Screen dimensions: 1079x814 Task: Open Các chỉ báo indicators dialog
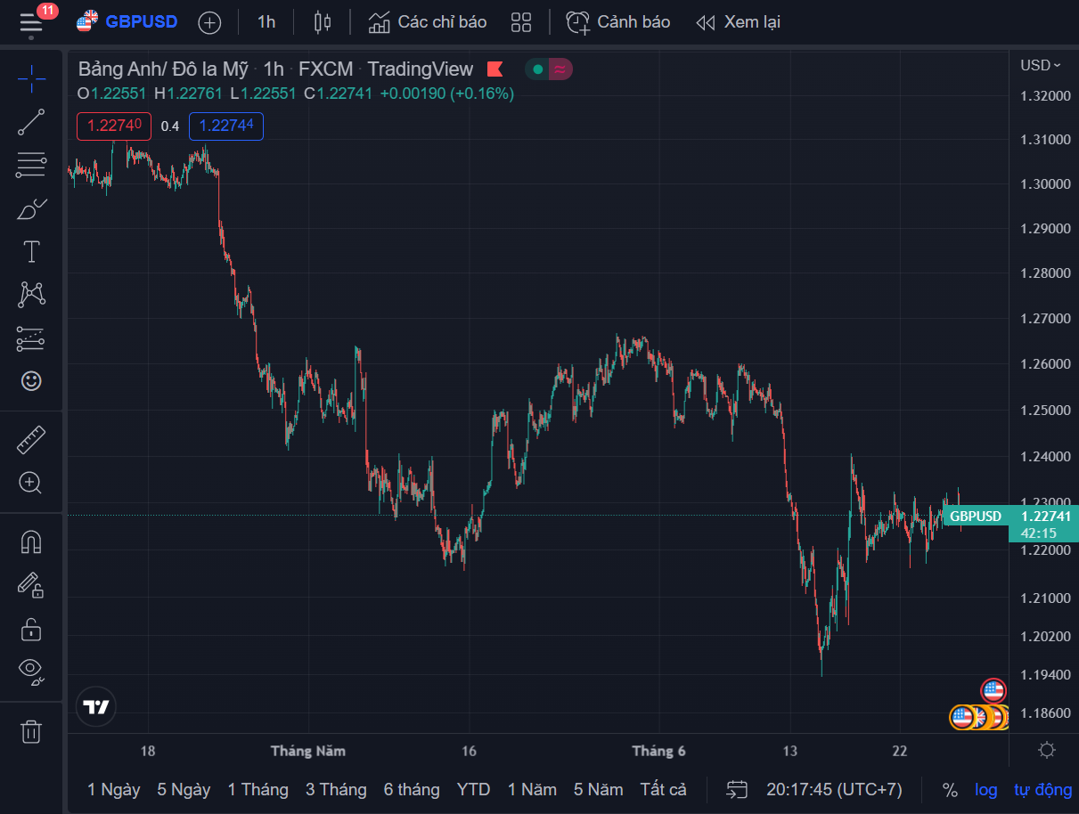(429, 22)
